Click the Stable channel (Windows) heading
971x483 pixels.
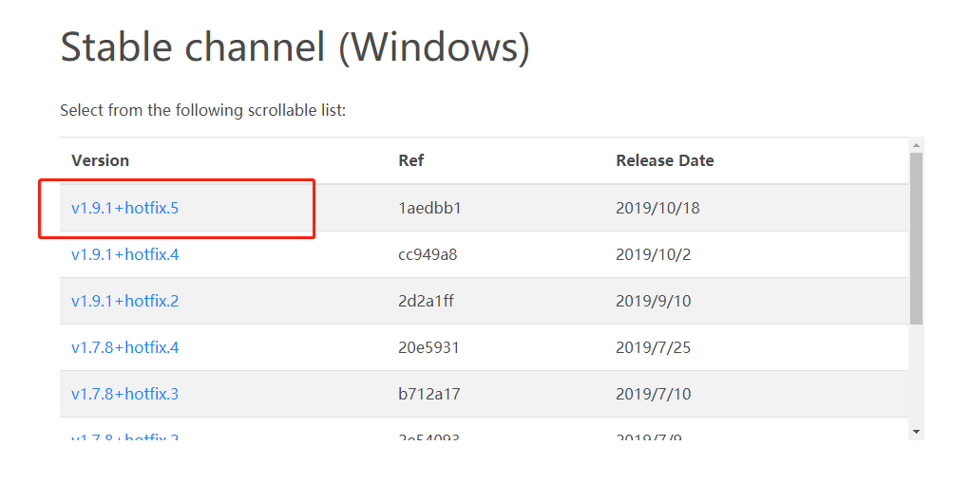pyautogui.click(x=295, y=47)
